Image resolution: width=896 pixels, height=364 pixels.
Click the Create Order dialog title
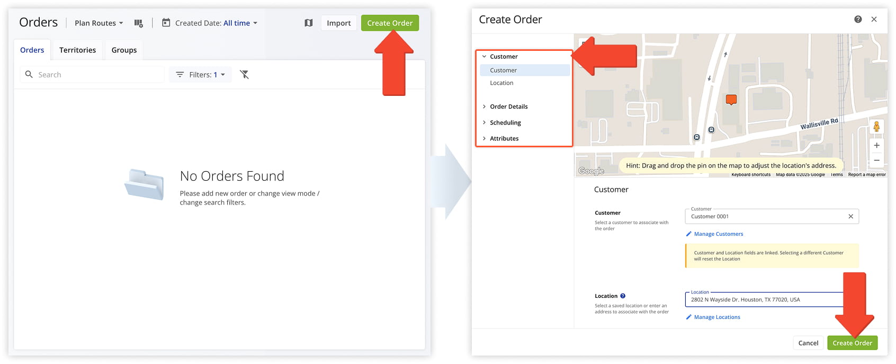tap(510, 20)
